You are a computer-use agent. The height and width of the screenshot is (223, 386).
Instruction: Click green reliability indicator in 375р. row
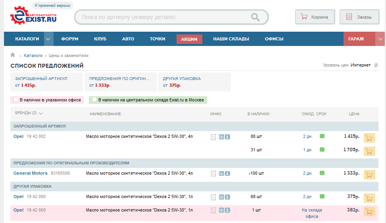point(322,196)
